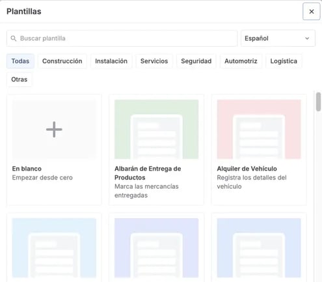Filter templates by Servicios
Screen dimensions: 322x282
click(154, 61)
